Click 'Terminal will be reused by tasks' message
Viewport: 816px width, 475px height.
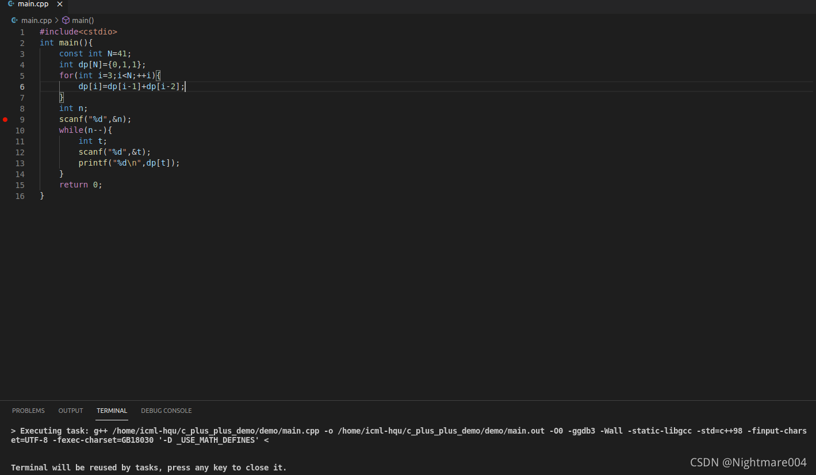(x=149, y=468)
